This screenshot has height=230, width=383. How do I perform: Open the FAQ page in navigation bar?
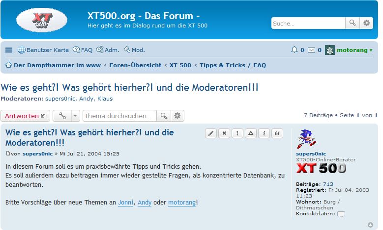[x=83, y=50]
